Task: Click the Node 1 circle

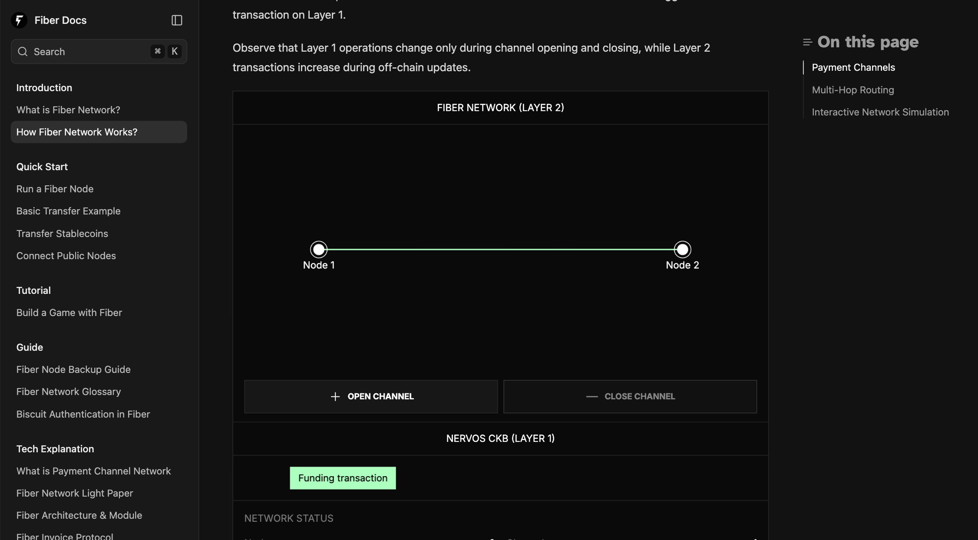Action: point(319,250)
